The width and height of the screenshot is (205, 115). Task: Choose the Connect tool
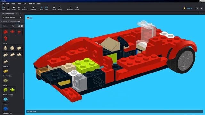tap(25, 8)
